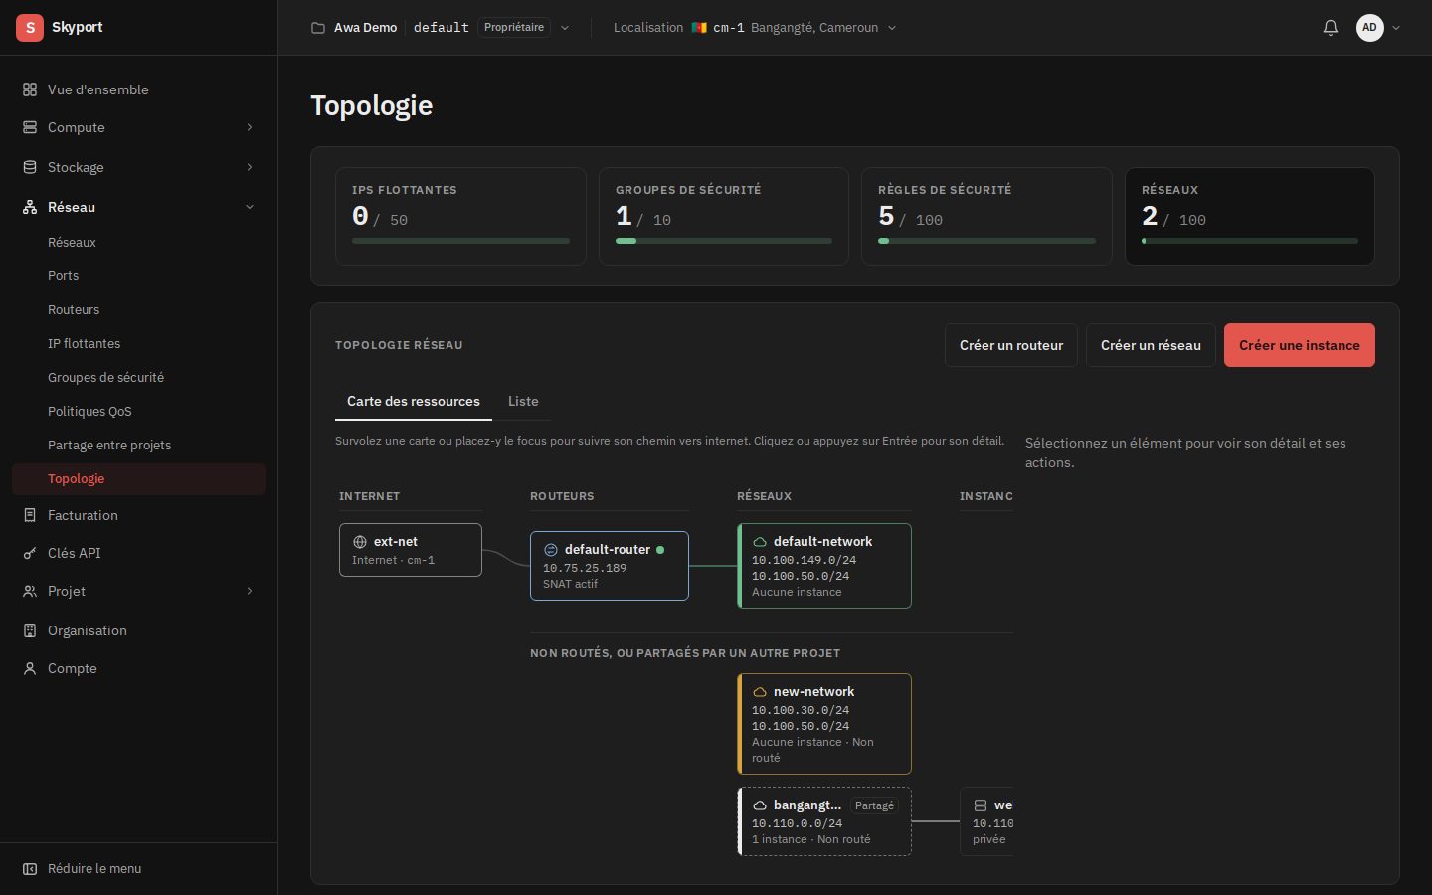1432x895 pixels.
Task: Click the IPS flottantes usage bar
Action: click(460, 241)
